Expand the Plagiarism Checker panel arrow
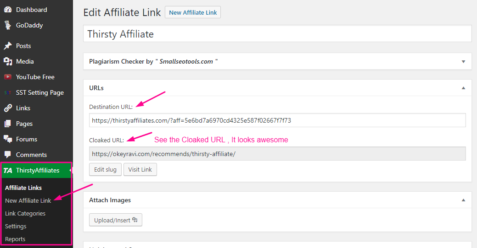This screenshot has height=248, width=477. [463, 62]
